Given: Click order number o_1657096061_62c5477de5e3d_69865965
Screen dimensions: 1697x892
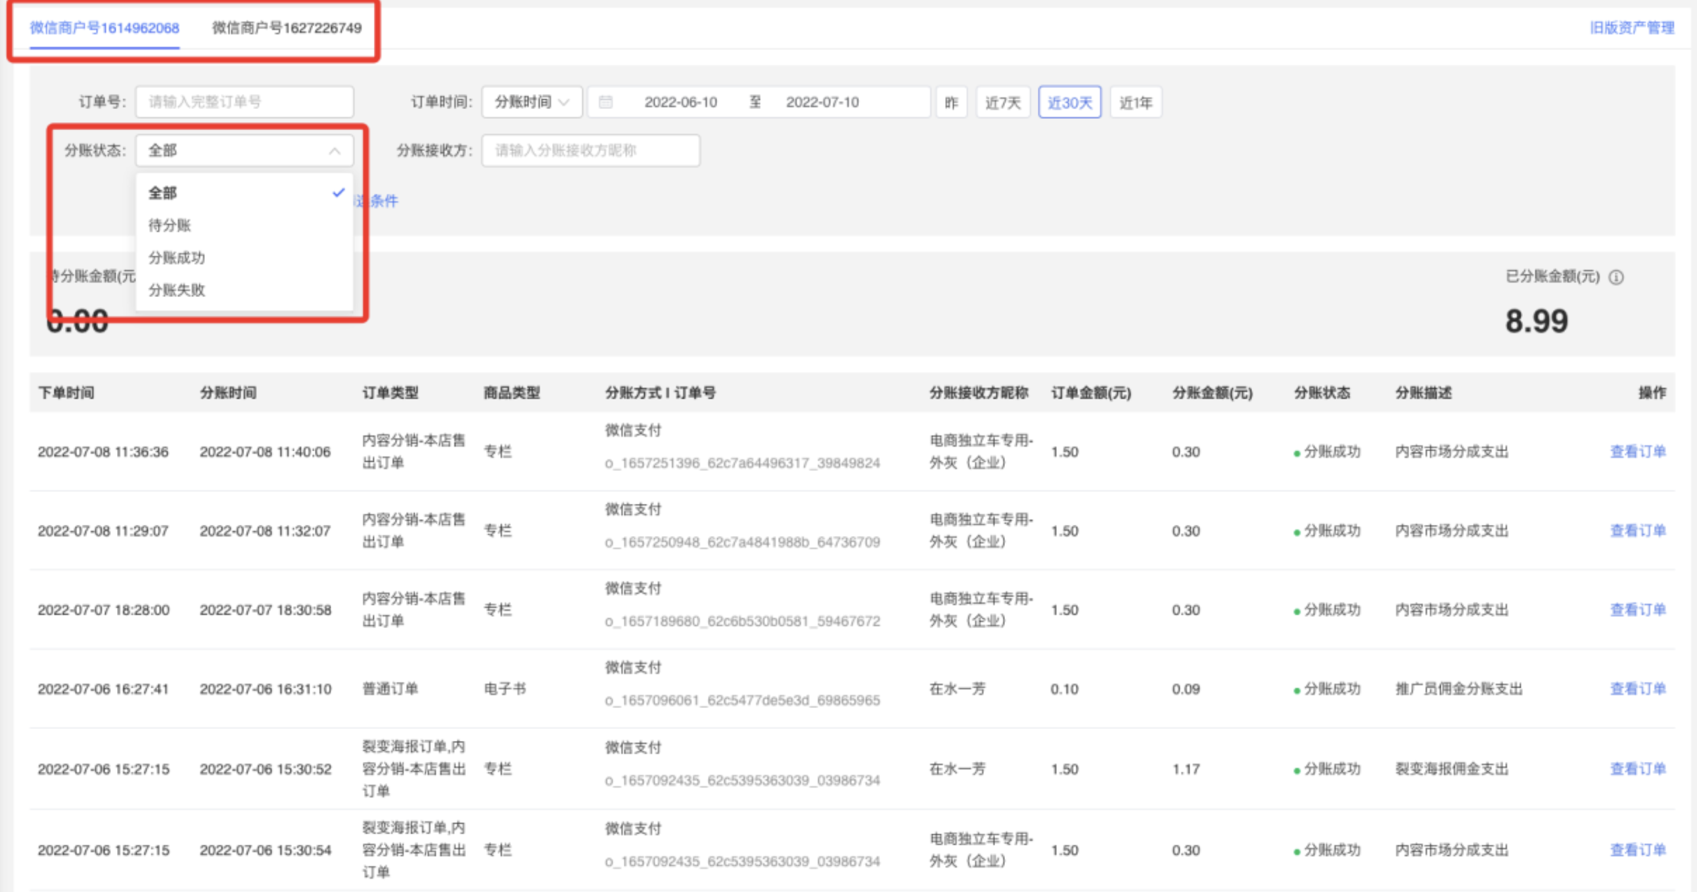Looking at the screenshot, I should pos(743,700).
